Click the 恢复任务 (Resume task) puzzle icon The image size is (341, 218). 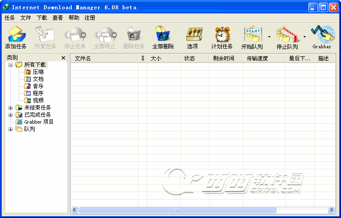click(x=45, y=34)
